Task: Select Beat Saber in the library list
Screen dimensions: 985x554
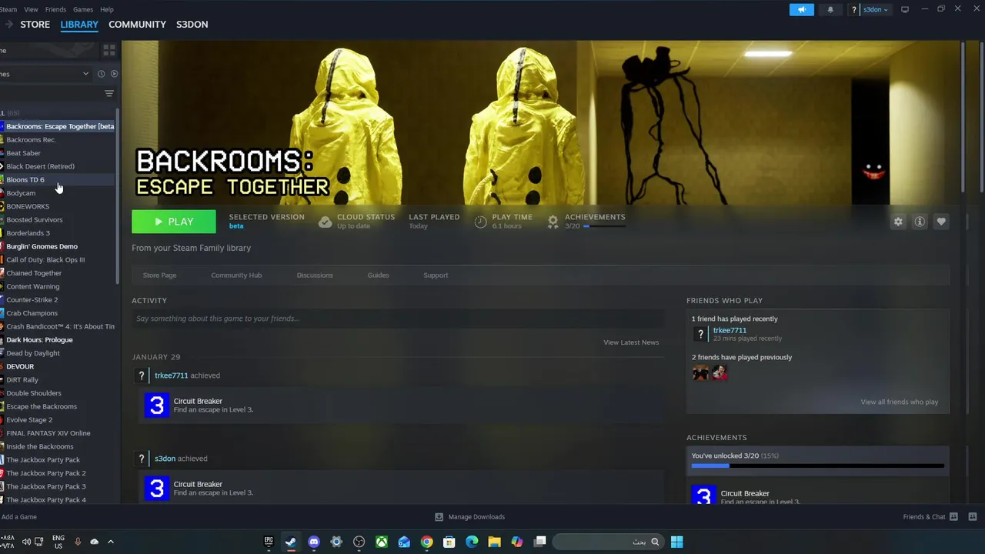Action: (23, 153)
